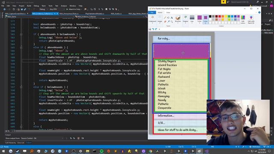Viewport: 274px width, 154px height.
Task: Switch to the View tab in Paint
Action: 168,12
